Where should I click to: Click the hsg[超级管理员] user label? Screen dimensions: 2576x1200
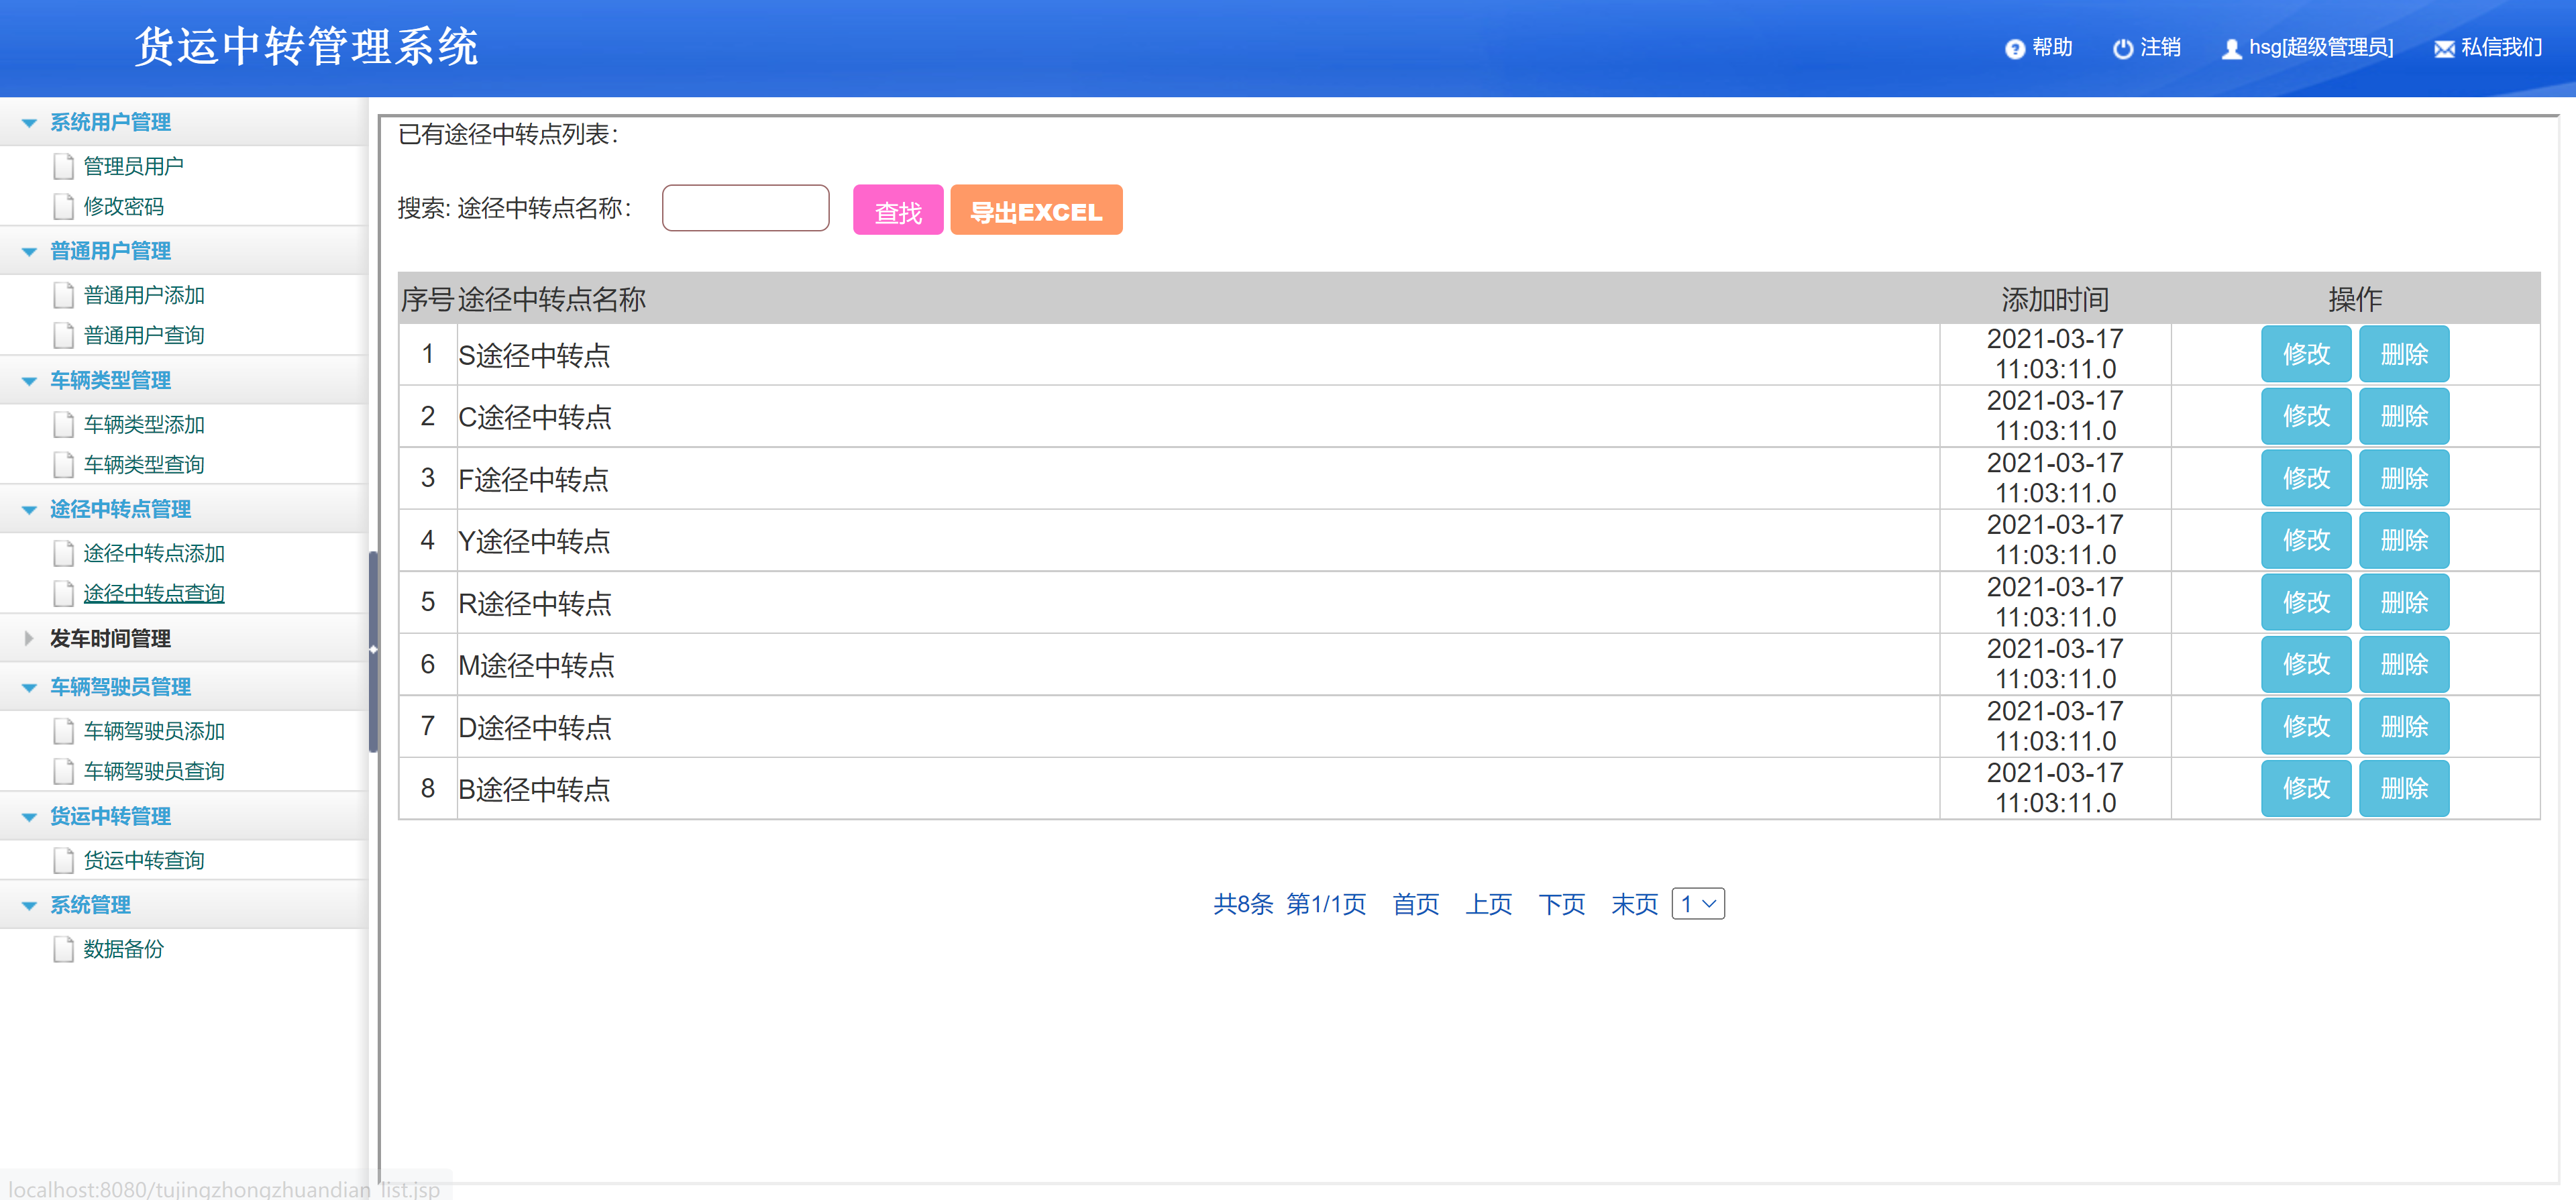pos(2320,47)
